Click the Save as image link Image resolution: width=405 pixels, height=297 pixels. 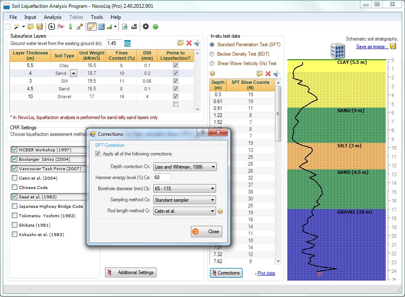[x=372, y=47]
